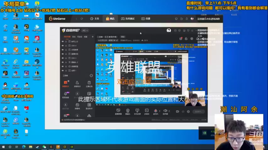Toggle visibility of 本局菜单 source

[63, 50]
